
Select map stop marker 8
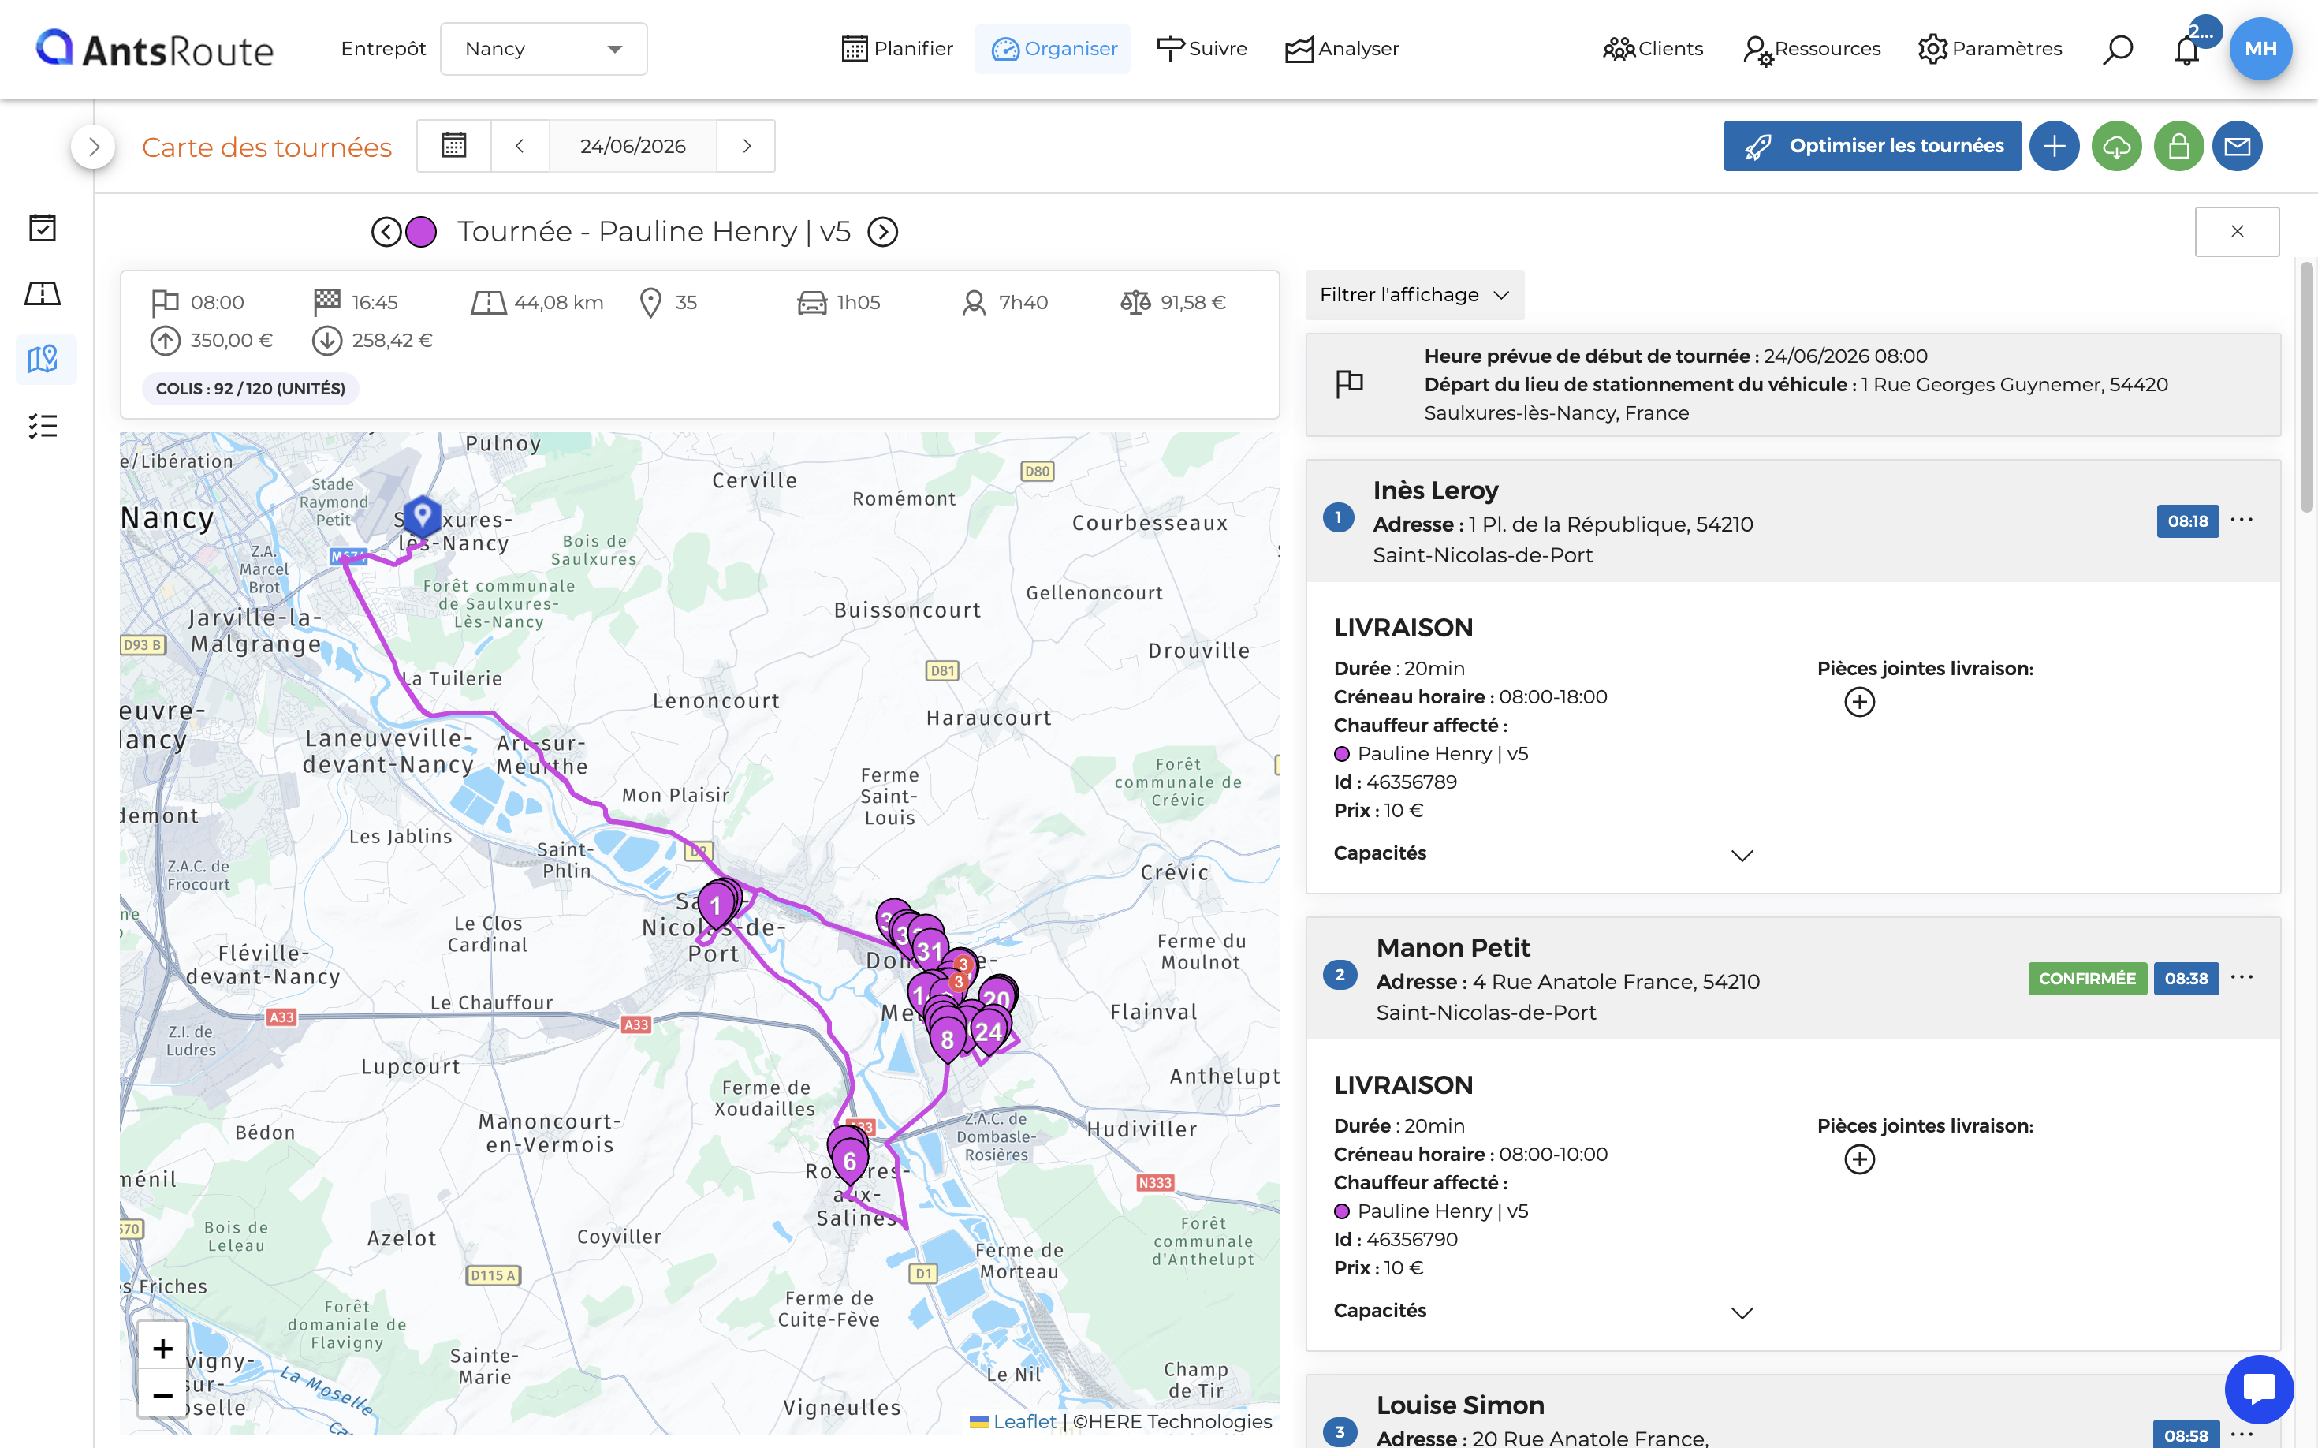pos(947,1039)
